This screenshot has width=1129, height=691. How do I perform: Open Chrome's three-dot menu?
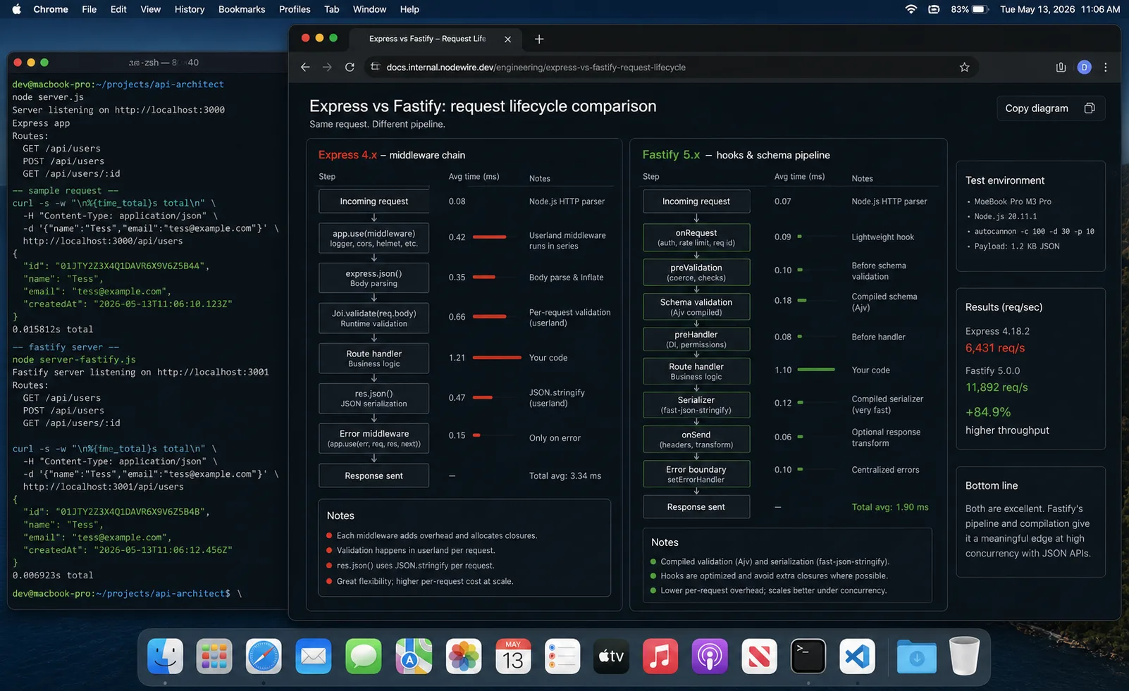click(x=1105, y=67)
